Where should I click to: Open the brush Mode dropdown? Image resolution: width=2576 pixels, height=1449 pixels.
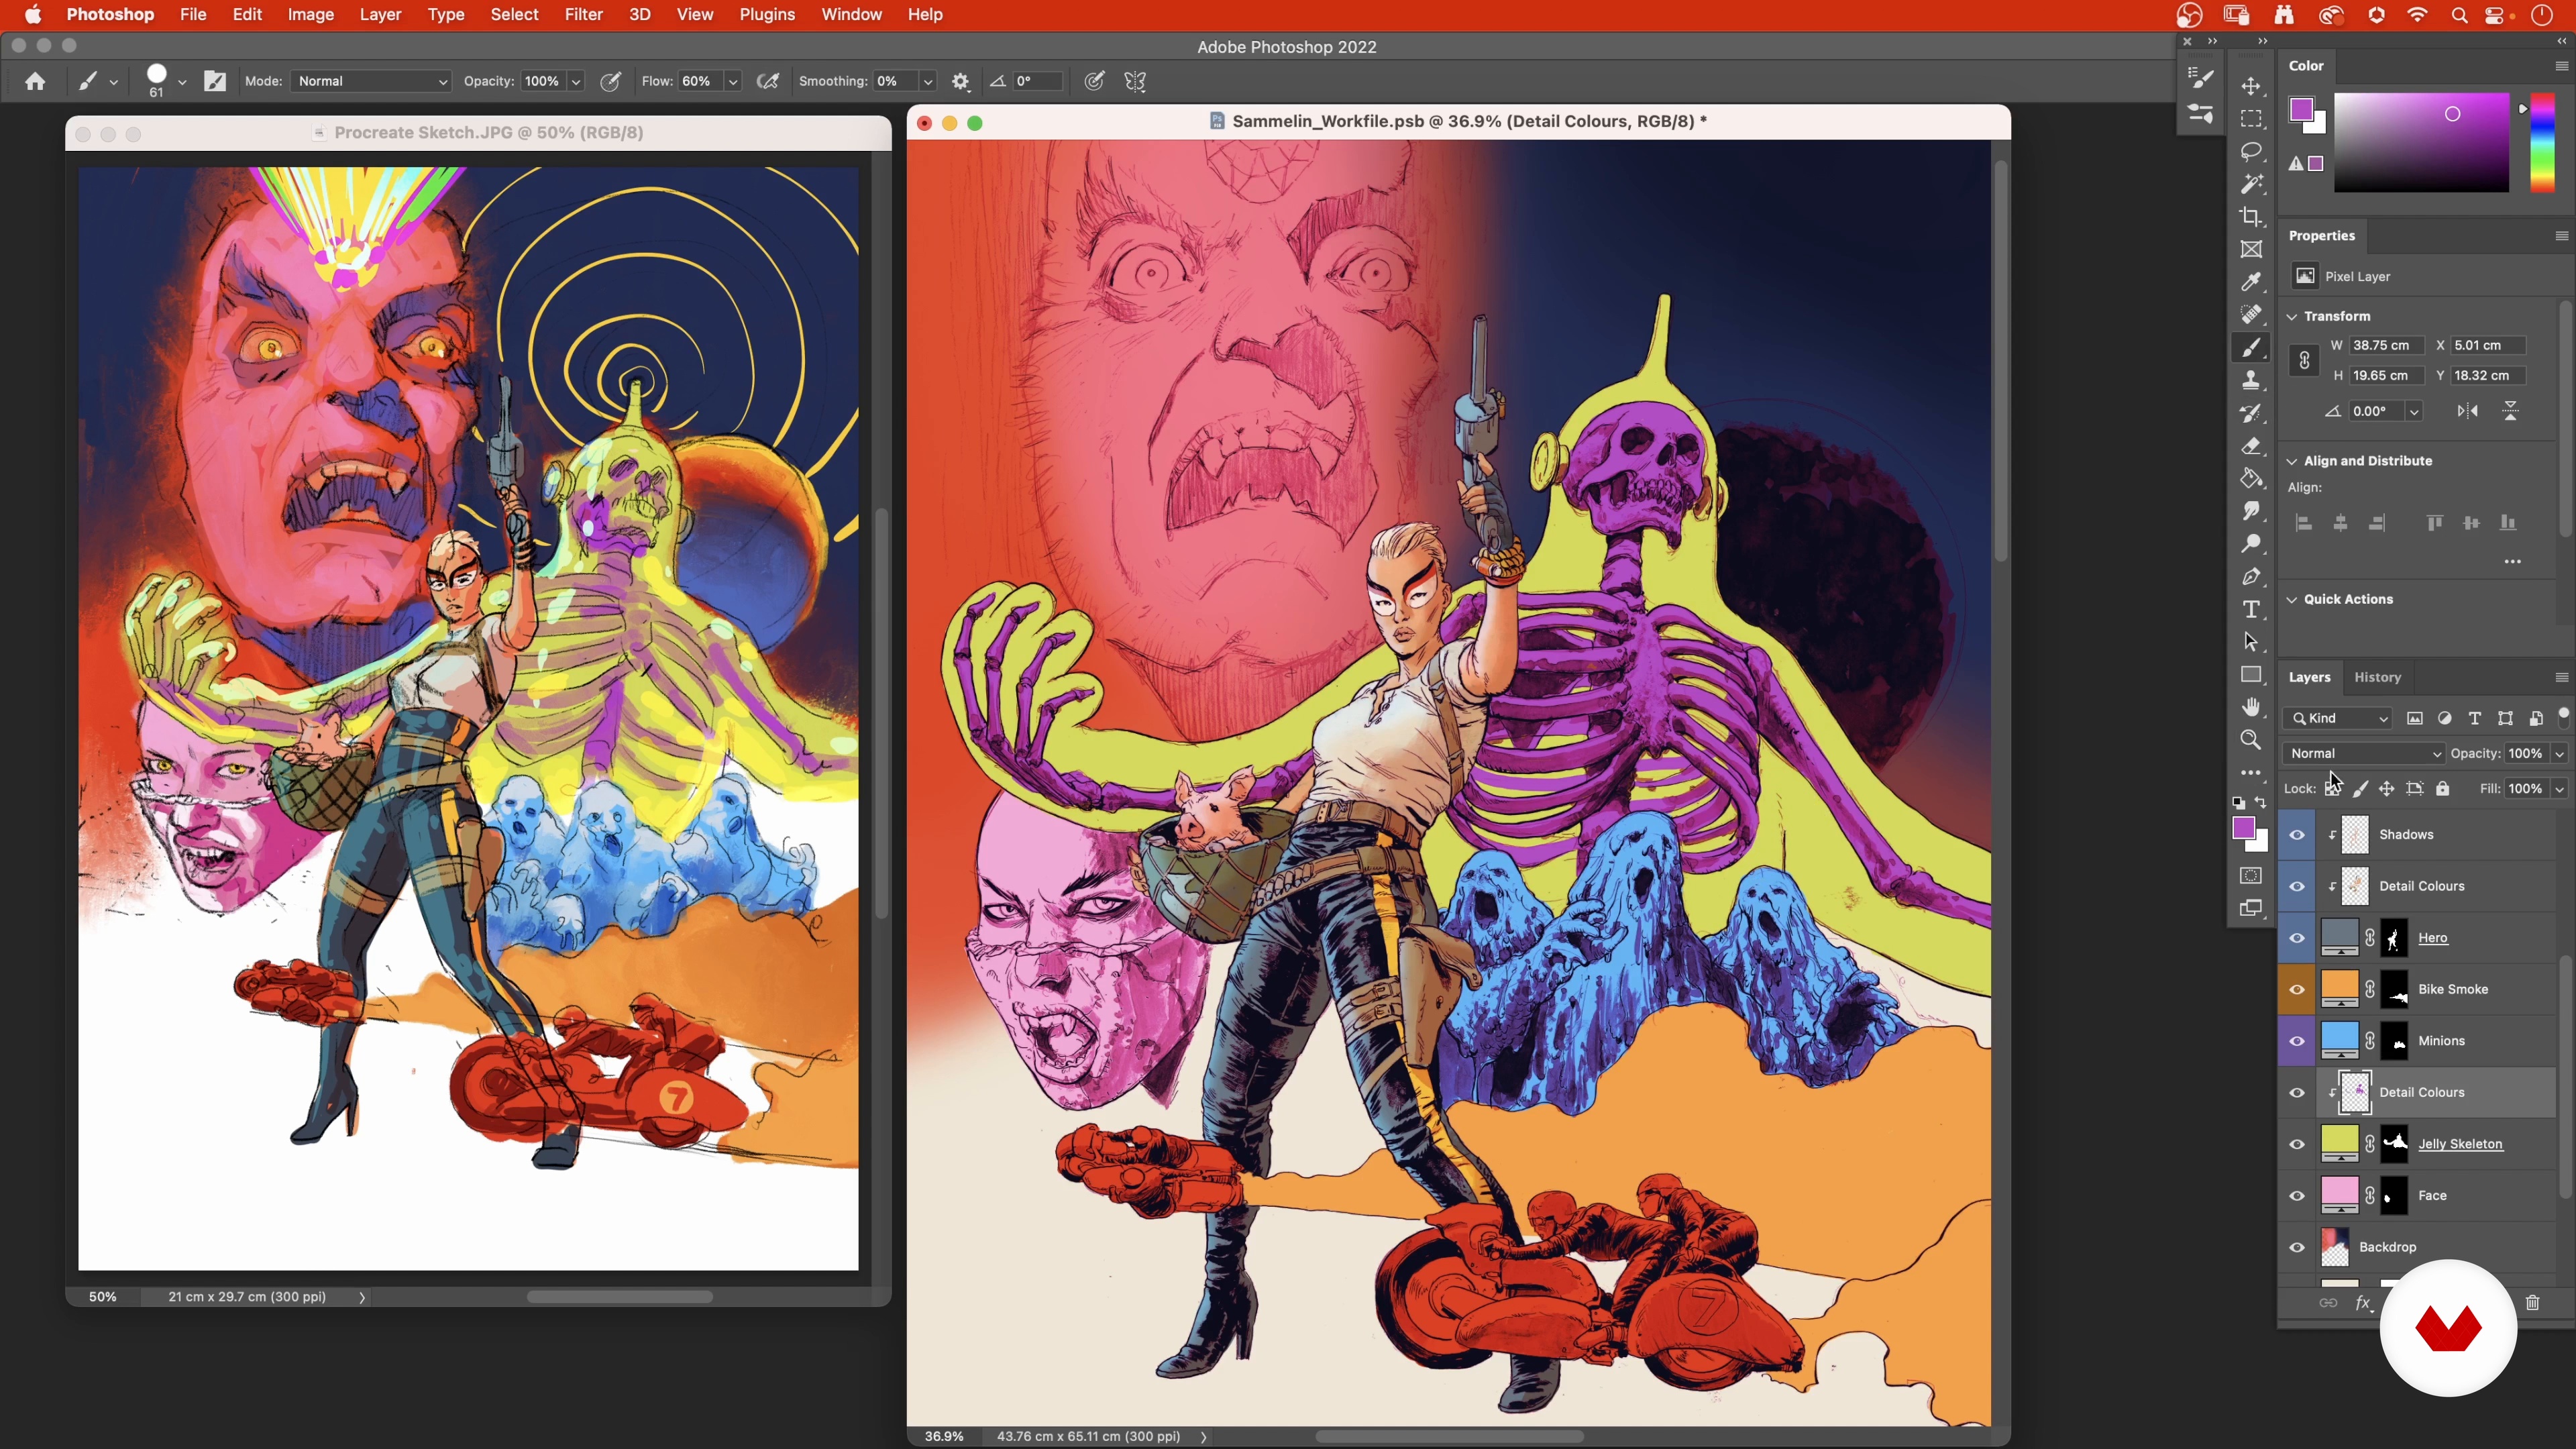tap(371, 81)
